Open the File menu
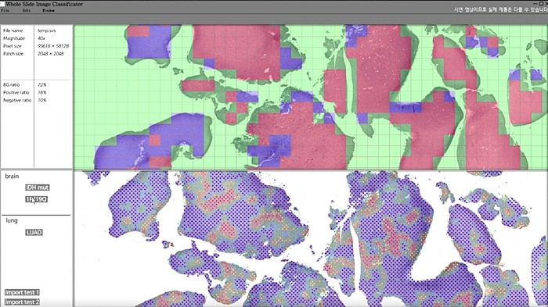 pos(5,10)
